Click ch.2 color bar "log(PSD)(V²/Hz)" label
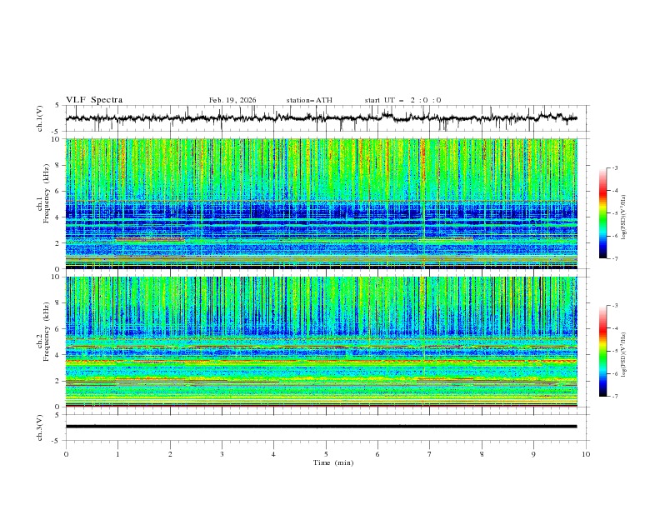This screenshot has height=510, width=660. coord(624,355)
